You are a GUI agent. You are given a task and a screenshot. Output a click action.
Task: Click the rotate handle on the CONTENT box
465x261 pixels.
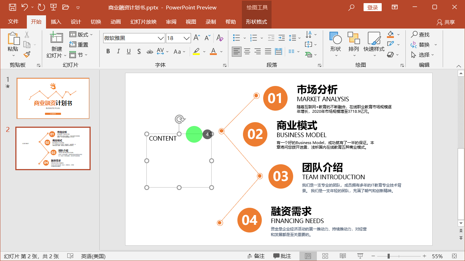(x=180, y=119)
